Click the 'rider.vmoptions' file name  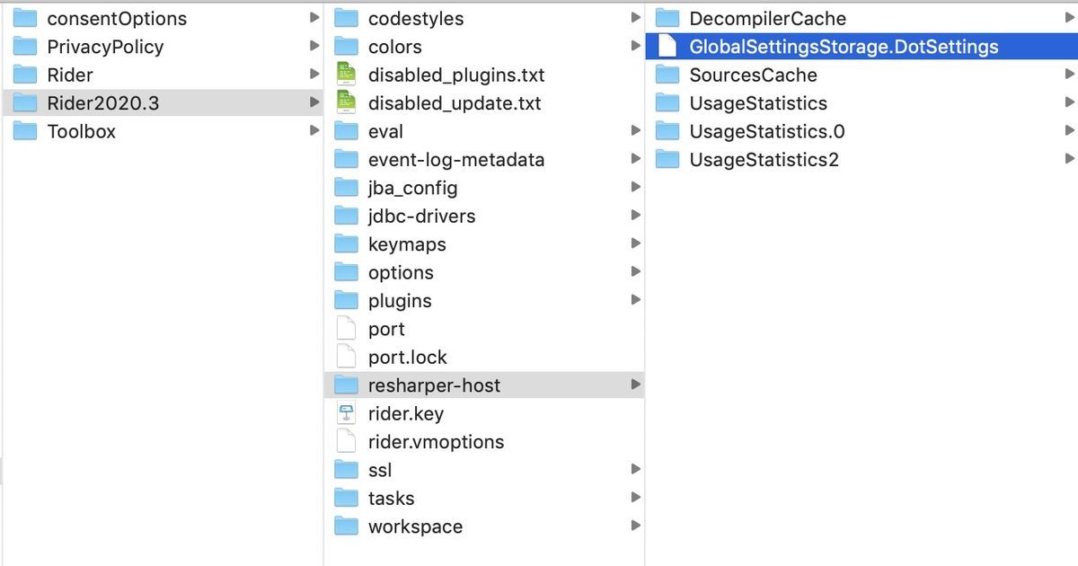(436, 442)
